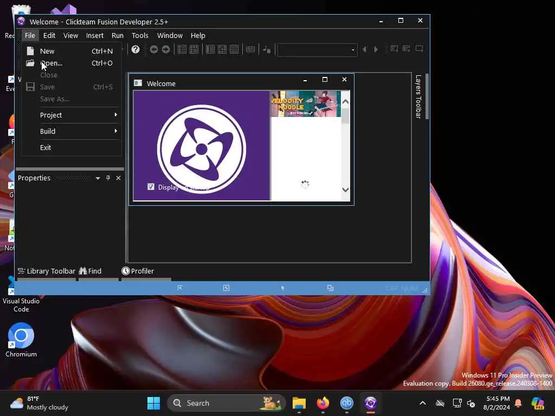This screenshot has height=416, width=555.
Task: Open the Layers Toolbar side tab
Action: click(x=418, y=96)
